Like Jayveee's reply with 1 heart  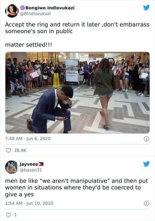pyautogui.click(x=8, y=215)
